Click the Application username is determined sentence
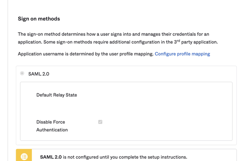 86,54
